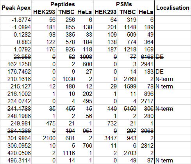The width and height of the screenshot is (191, 164).
Task: Select the struck-through cell '241.1788'
Action: tap(16, 109)
